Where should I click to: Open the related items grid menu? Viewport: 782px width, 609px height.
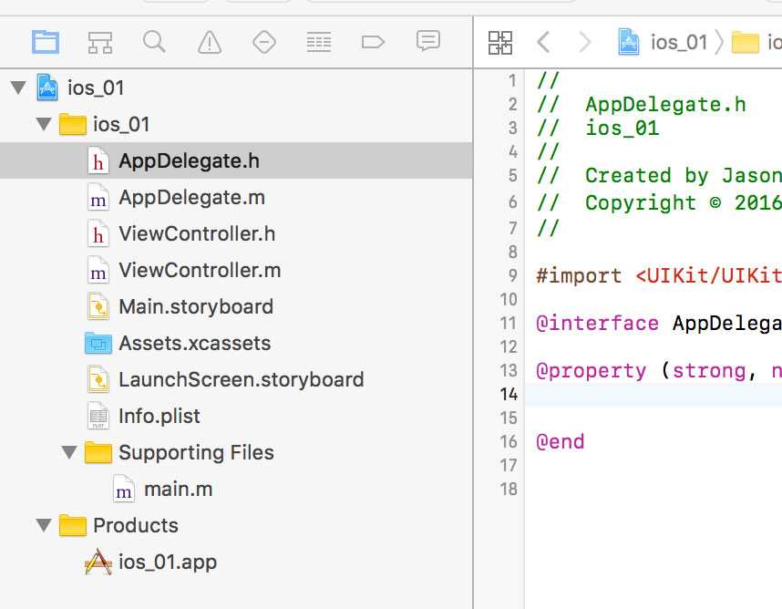point(500,42)
